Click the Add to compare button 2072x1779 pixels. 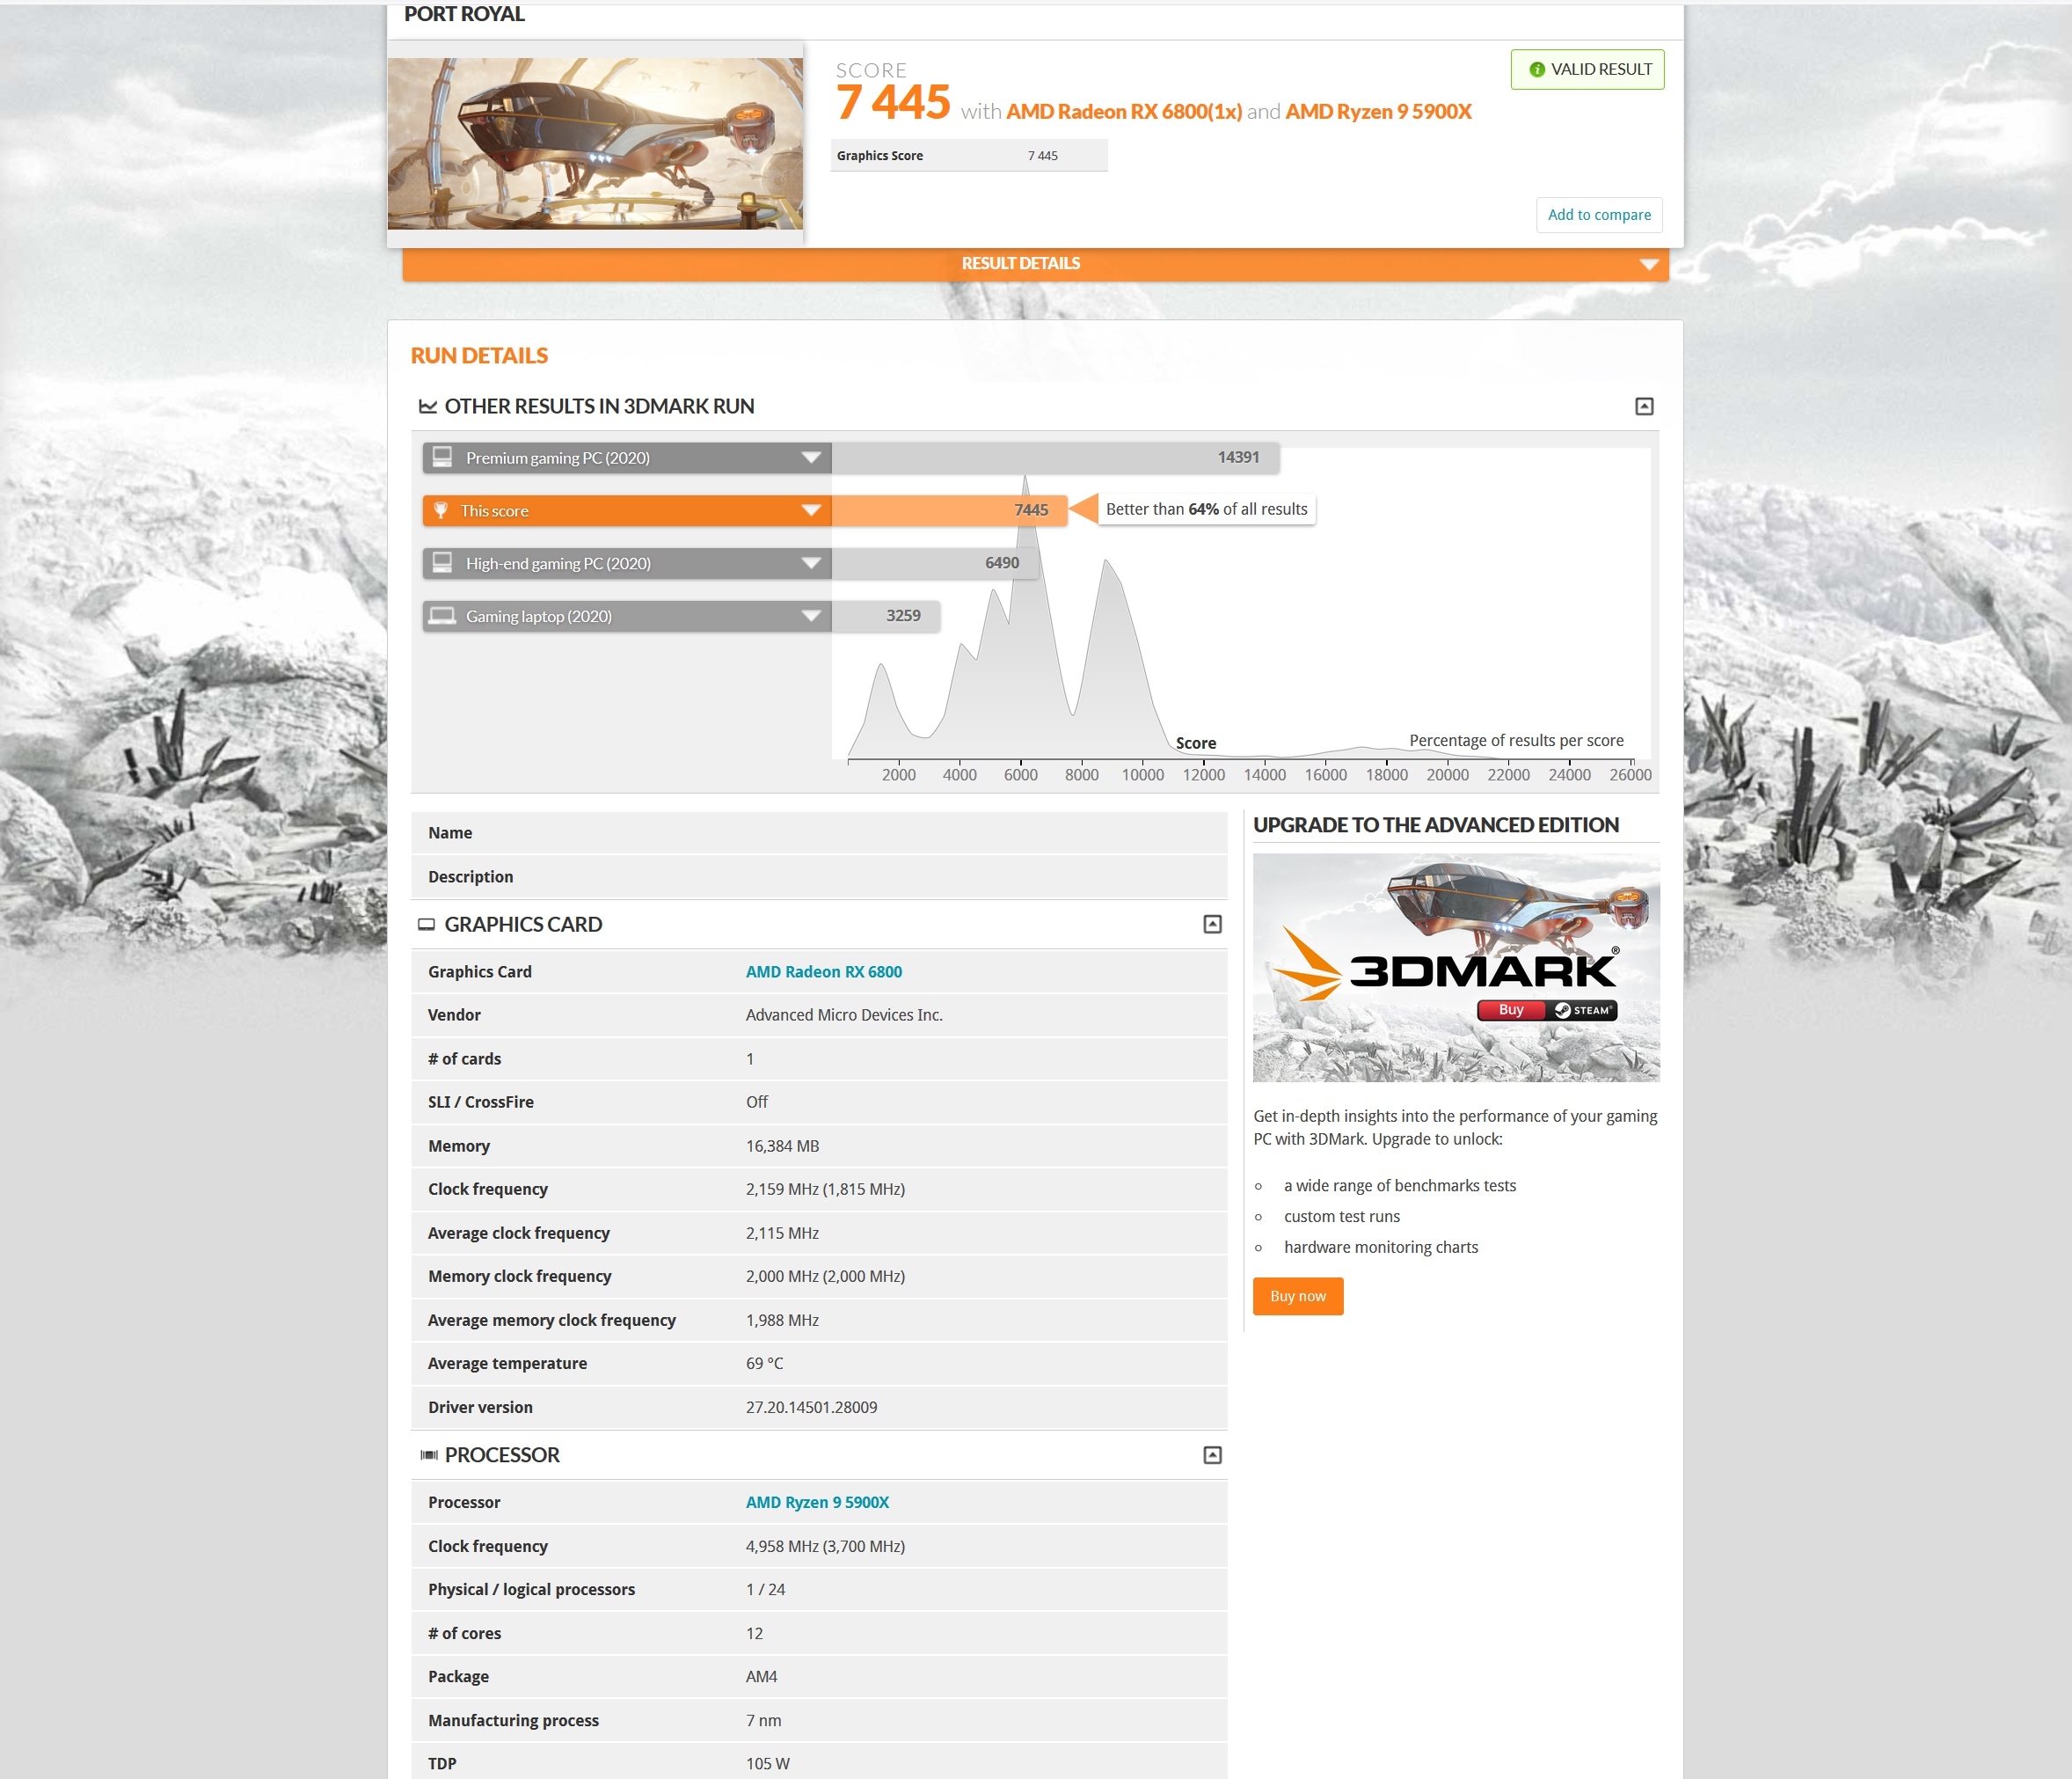tap(1599, 216)
